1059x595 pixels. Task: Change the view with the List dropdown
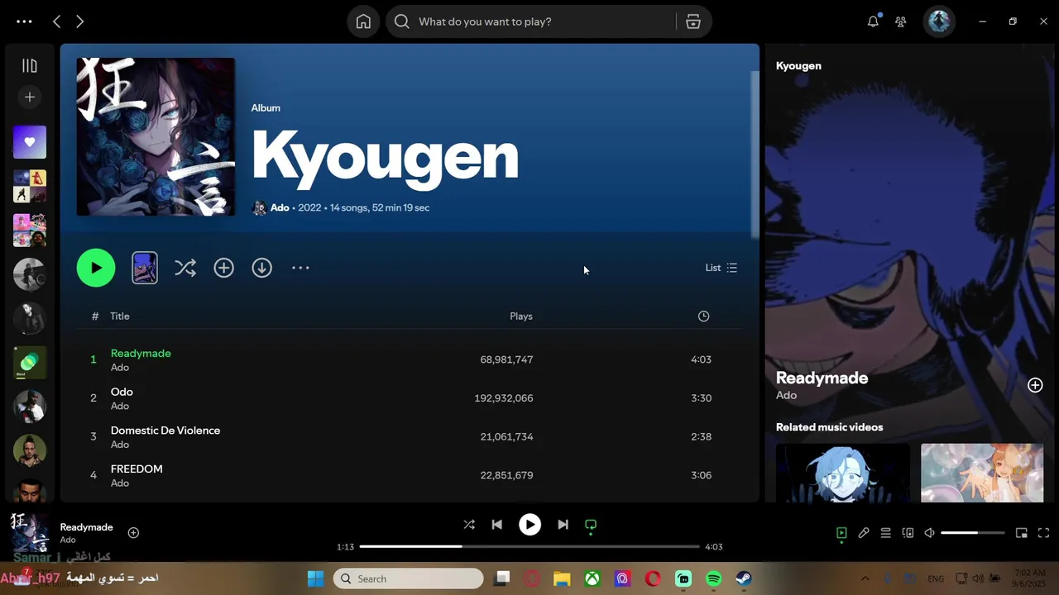(x=721, y=268)
